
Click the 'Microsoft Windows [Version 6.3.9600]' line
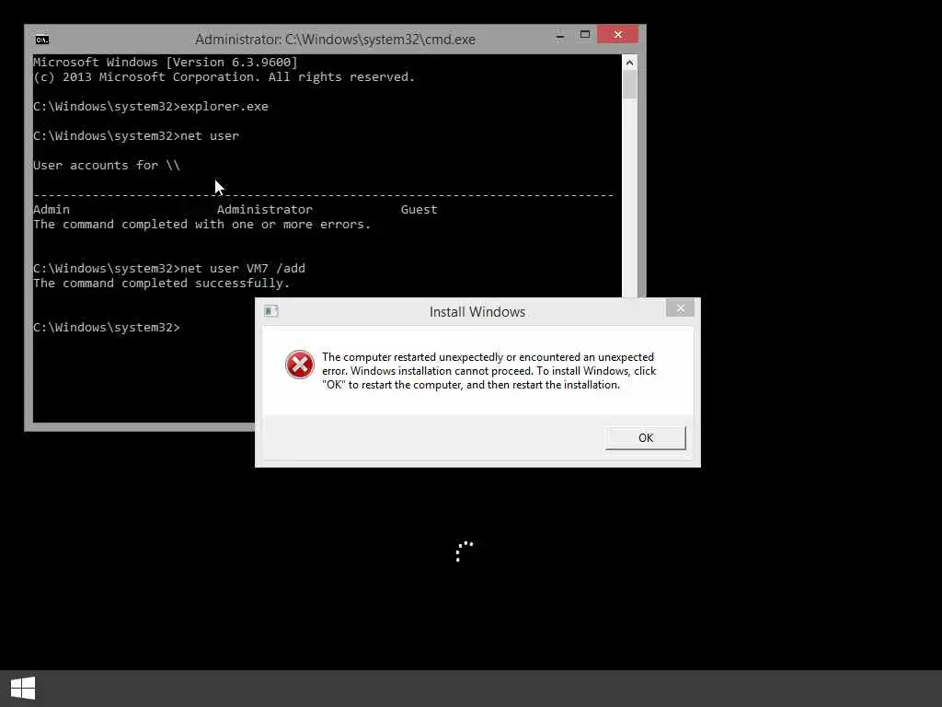pyautogui.click(x=166, y=62)
